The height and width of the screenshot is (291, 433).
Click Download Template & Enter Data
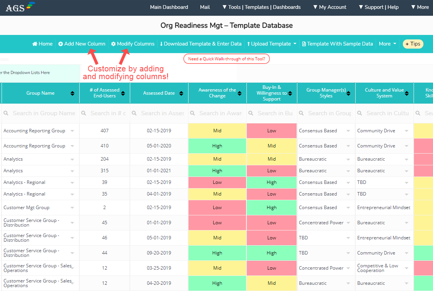[x=201, y=44]
